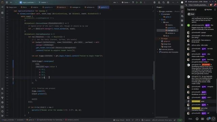Viewport: 217px width, 122px height.
Task: Open the Top chat dropdown in Brave
Action: [x=192, y=9]
